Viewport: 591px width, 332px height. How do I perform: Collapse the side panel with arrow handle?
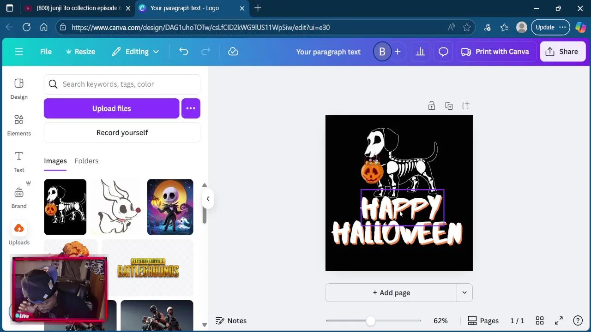point(208,199)
